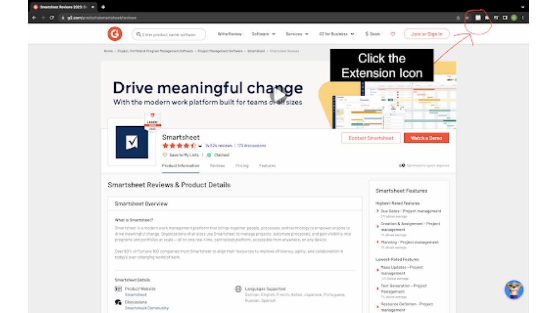Expand the star rating breakdown chevron
557x313 pixels.
click(x=201, y=146)
